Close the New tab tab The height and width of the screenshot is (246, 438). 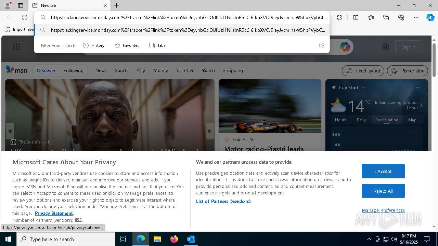(105, 5)
